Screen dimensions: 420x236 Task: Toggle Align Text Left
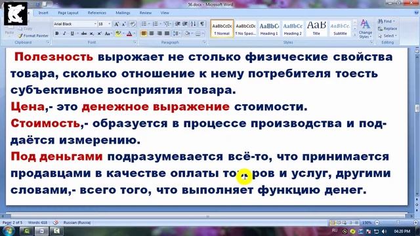(144, 33)
